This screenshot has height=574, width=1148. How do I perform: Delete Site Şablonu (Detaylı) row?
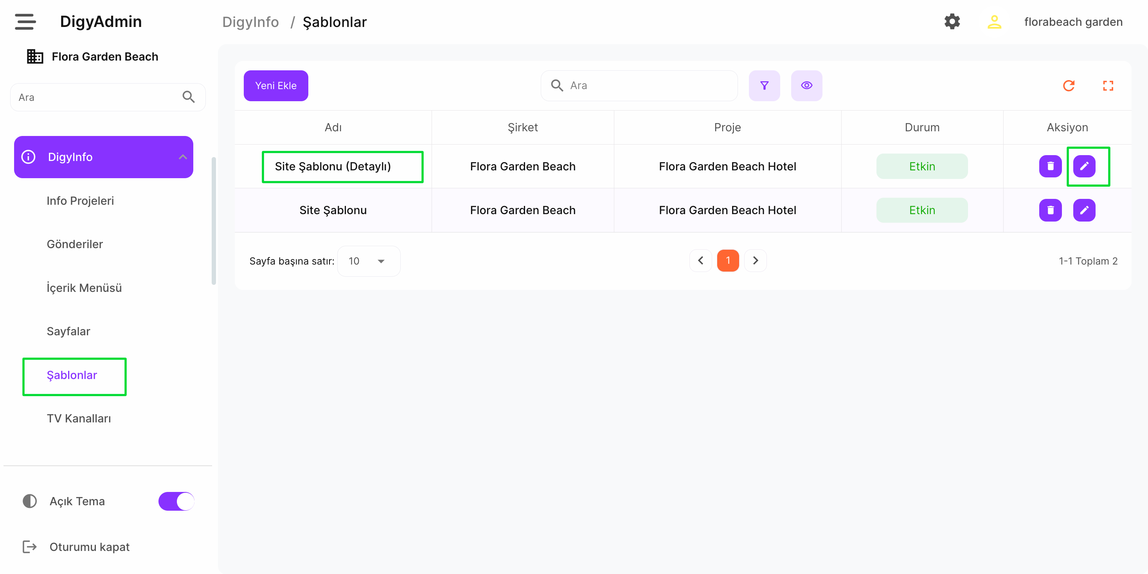click(1050, 166)
